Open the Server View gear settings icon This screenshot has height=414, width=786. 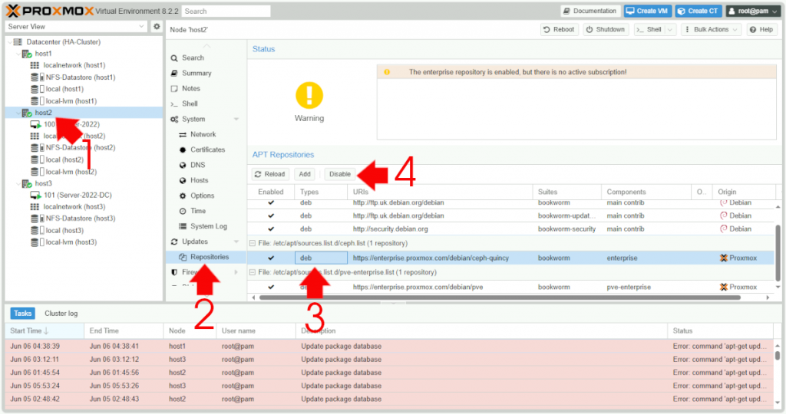click(x=157, y=27)
